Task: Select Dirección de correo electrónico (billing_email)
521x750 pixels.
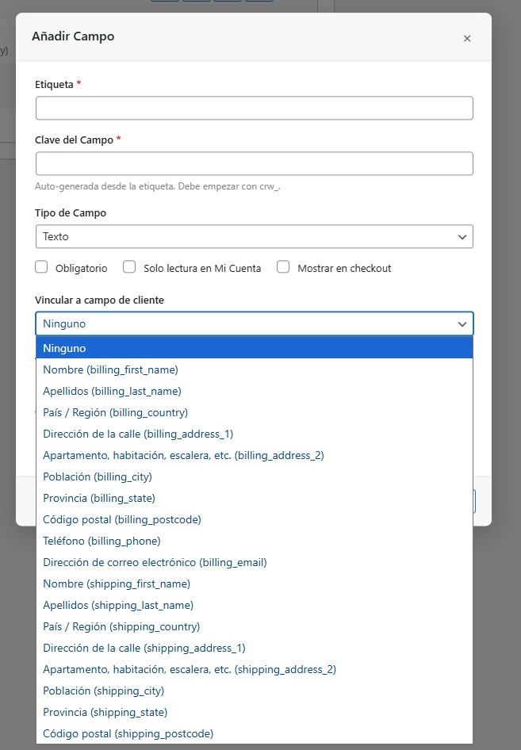Action: [155, 562]
